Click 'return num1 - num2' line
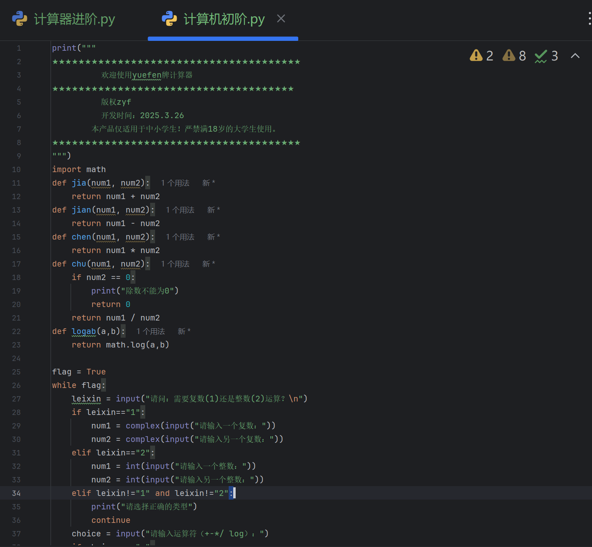The height and width of the screenshot is (547, 592). point(116,223)
